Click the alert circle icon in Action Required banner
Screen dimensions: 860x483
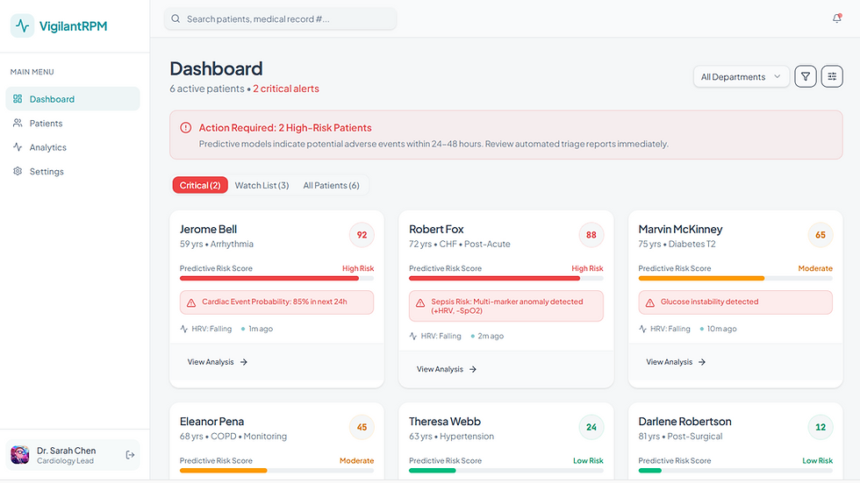[186, 128]
